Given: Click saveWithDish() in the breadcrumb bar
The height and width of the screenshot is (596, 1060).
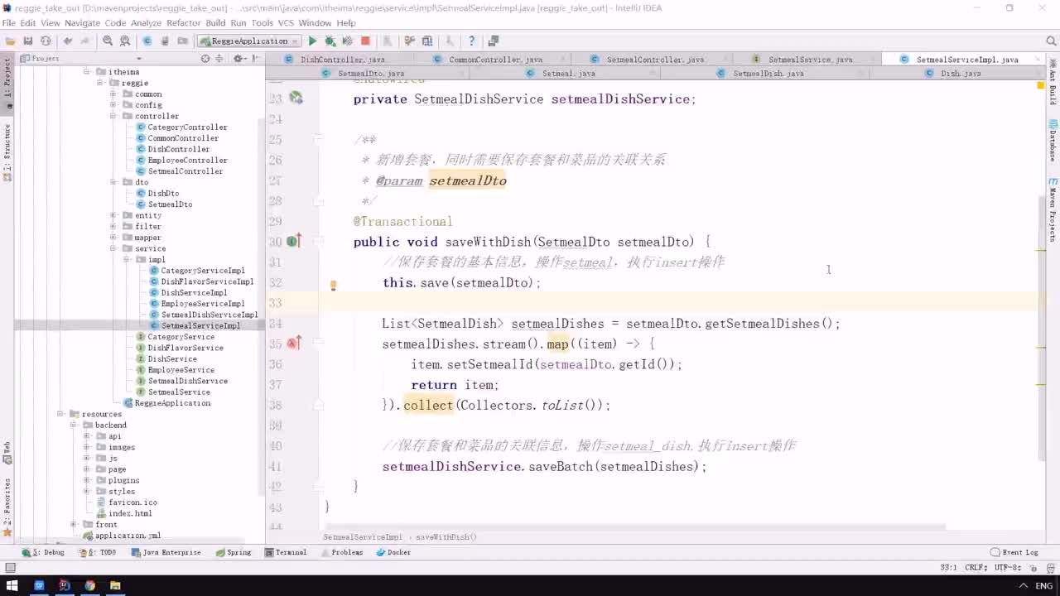Looking at the screenshot, I should [446, 537].
